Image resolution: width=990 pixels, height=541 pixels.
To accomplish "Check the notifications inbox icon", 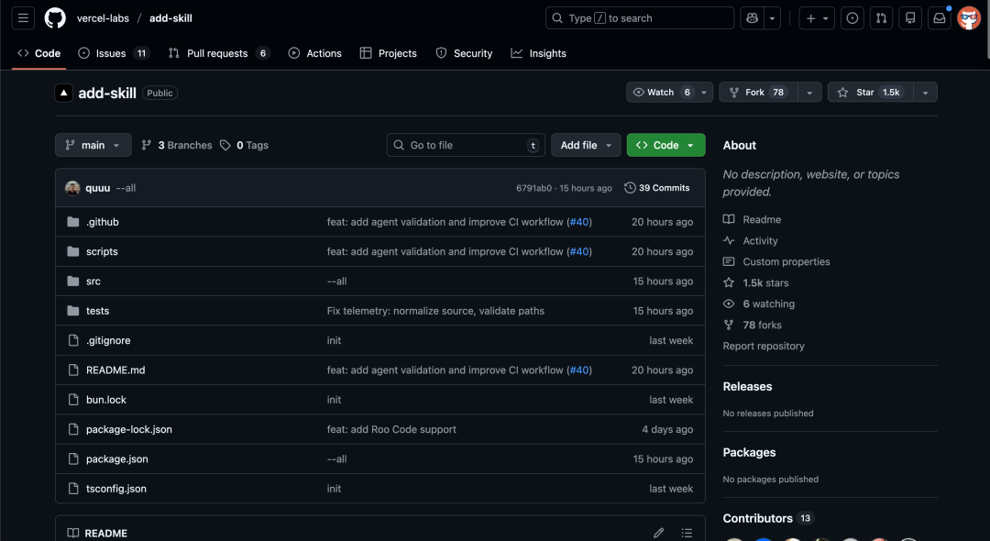I will 939,17.
